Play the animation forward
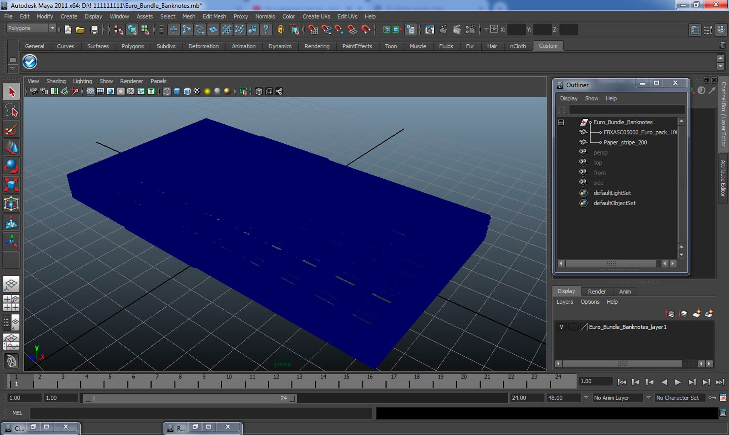729x435 pixels. click(678, 382)
